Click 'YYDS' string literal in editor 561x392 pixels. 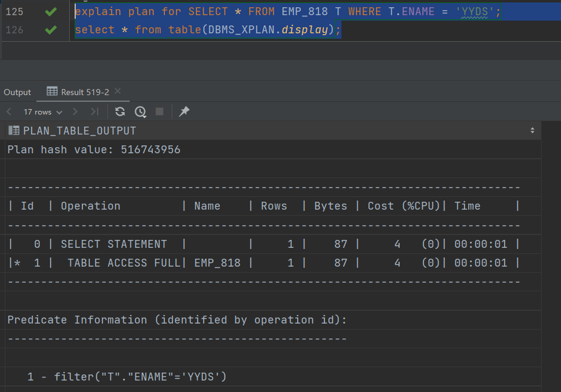(x=474, y=12)
